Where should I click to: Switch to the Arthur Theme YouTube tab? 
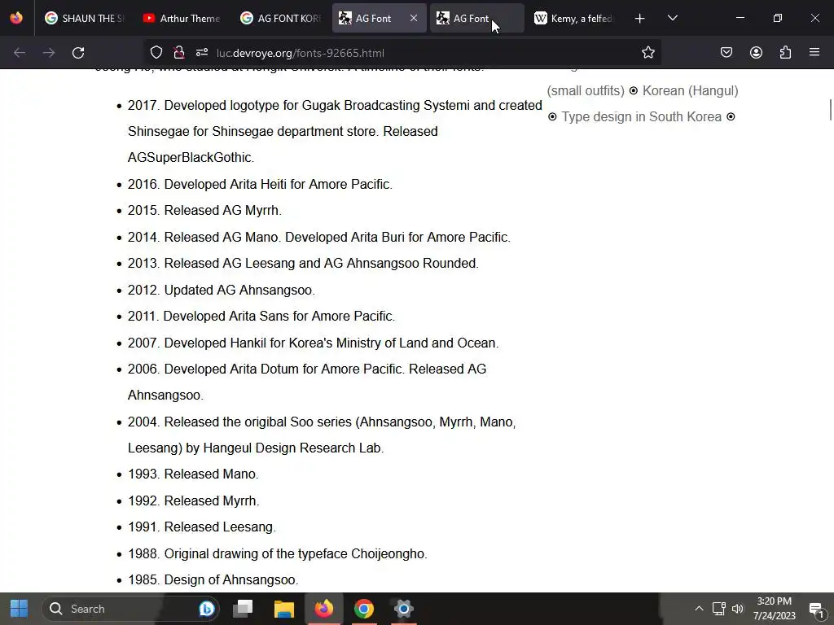pos(182,18)
